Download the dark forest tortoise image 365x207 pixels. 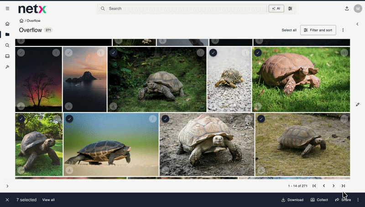click(113, 106)
